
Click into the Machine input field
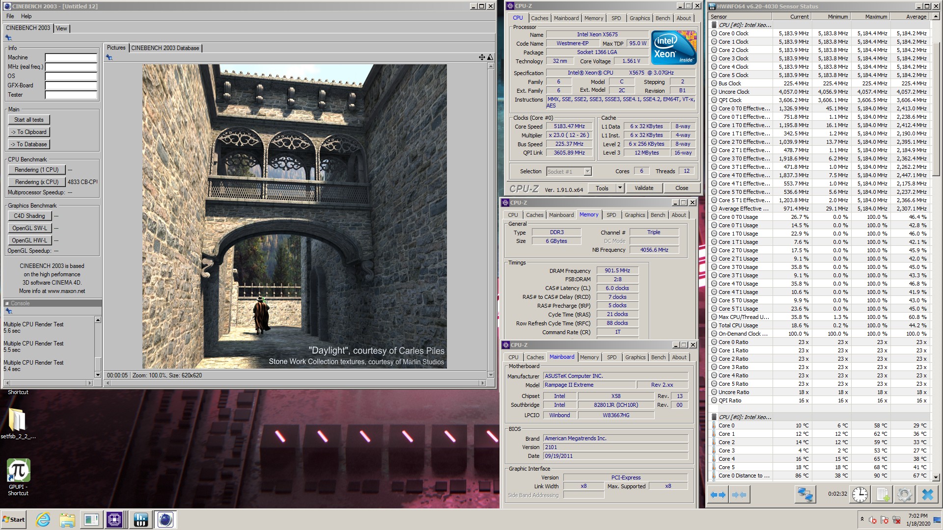[x=71, y=57]
